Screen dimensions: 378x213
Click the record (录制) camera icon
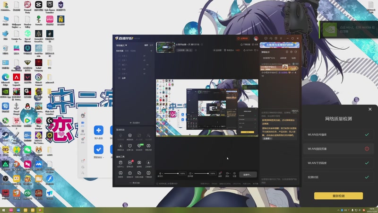tap(227, 174)
